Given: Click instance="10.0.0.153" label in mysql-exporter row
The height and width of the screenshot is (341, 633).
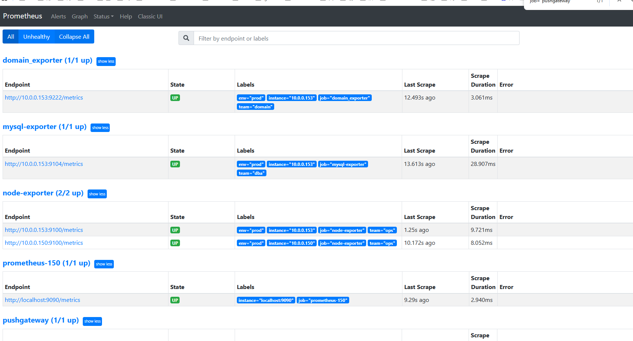Looking at the screenshot, I should [x=292, y=164].
